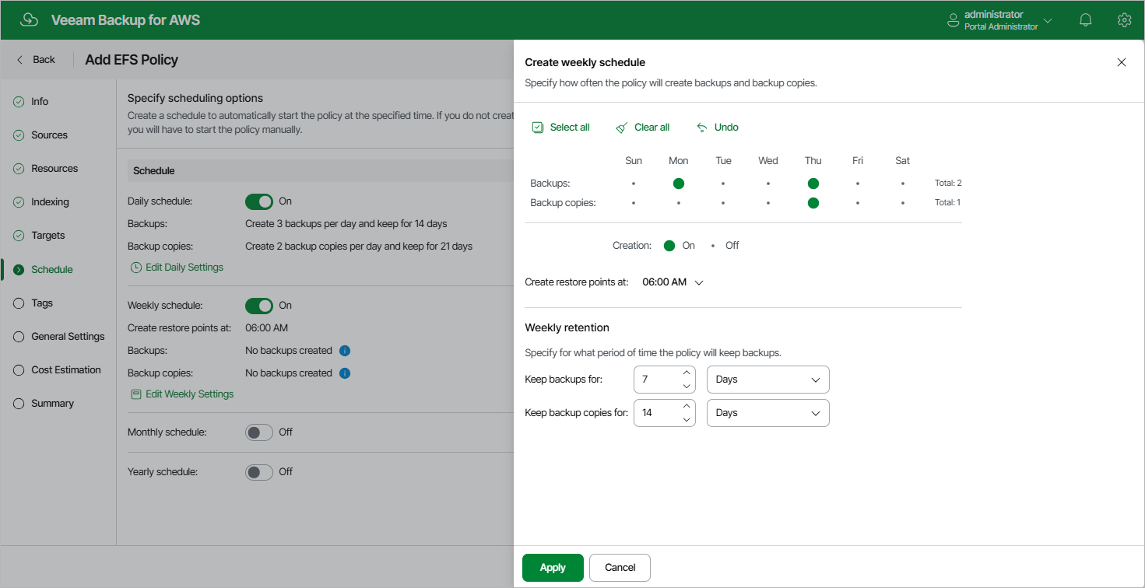Increase the Keep backup copies for value
The width and height of the screenshot is (1145, 588).
pyautogui.click(x=687, y=407)
